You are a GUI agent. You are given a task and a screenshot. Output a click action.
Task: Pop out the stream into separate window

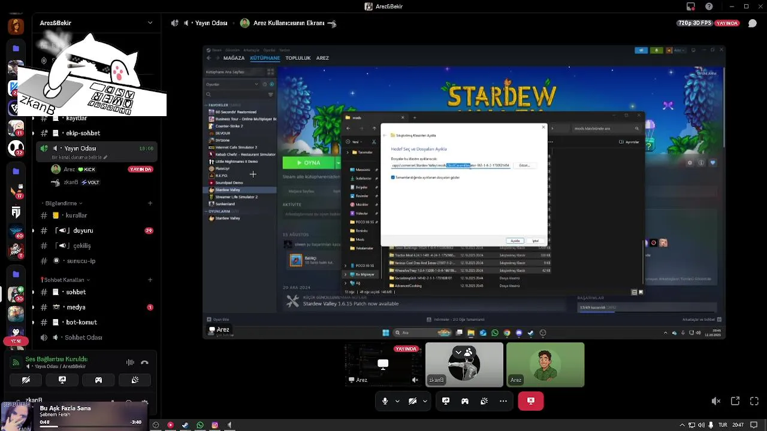point(735,401)
